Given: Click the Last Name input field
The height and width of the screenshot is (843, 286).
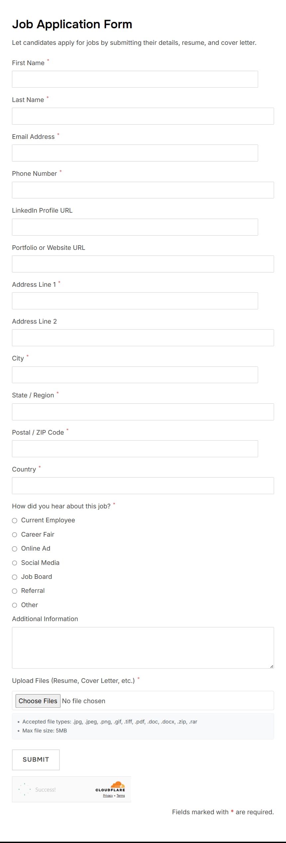Looking at the screenshot, I should [x=143, y=116].
